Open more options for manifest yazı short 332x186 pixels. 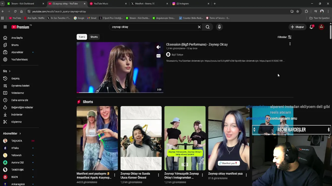click(x=246, y=175)
